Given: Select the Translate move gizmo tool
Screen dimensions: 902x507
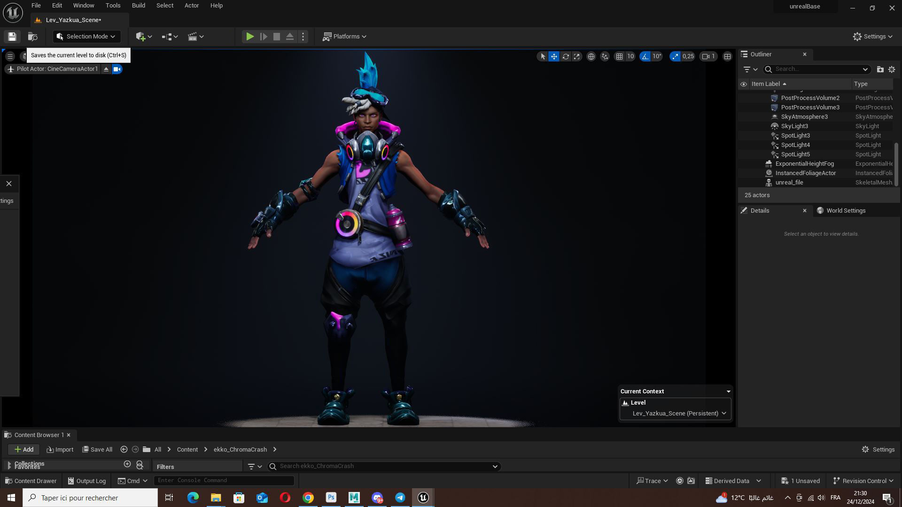Looking at the screenshot, I should (554, 56).
